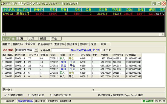This screenshot has width=167, height=104.
Task: Open the 预埋单F9 tab
Action: [72, 44]
